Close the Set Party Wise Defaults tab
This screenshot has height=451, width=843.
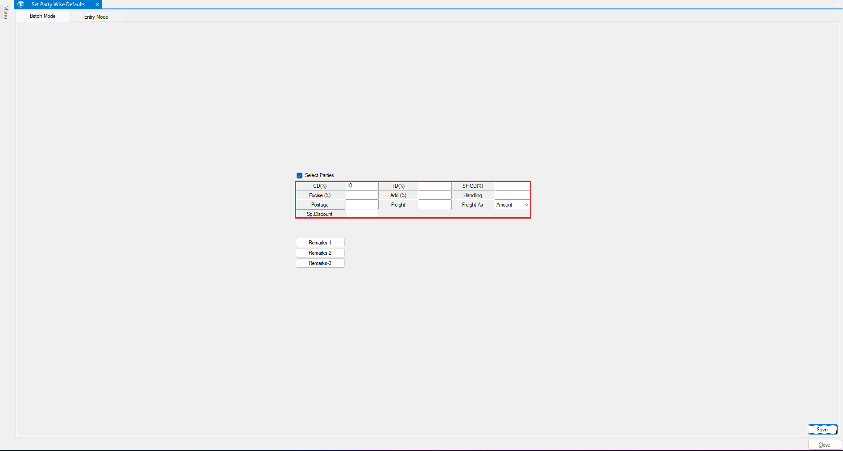click(x=97, y=4)
